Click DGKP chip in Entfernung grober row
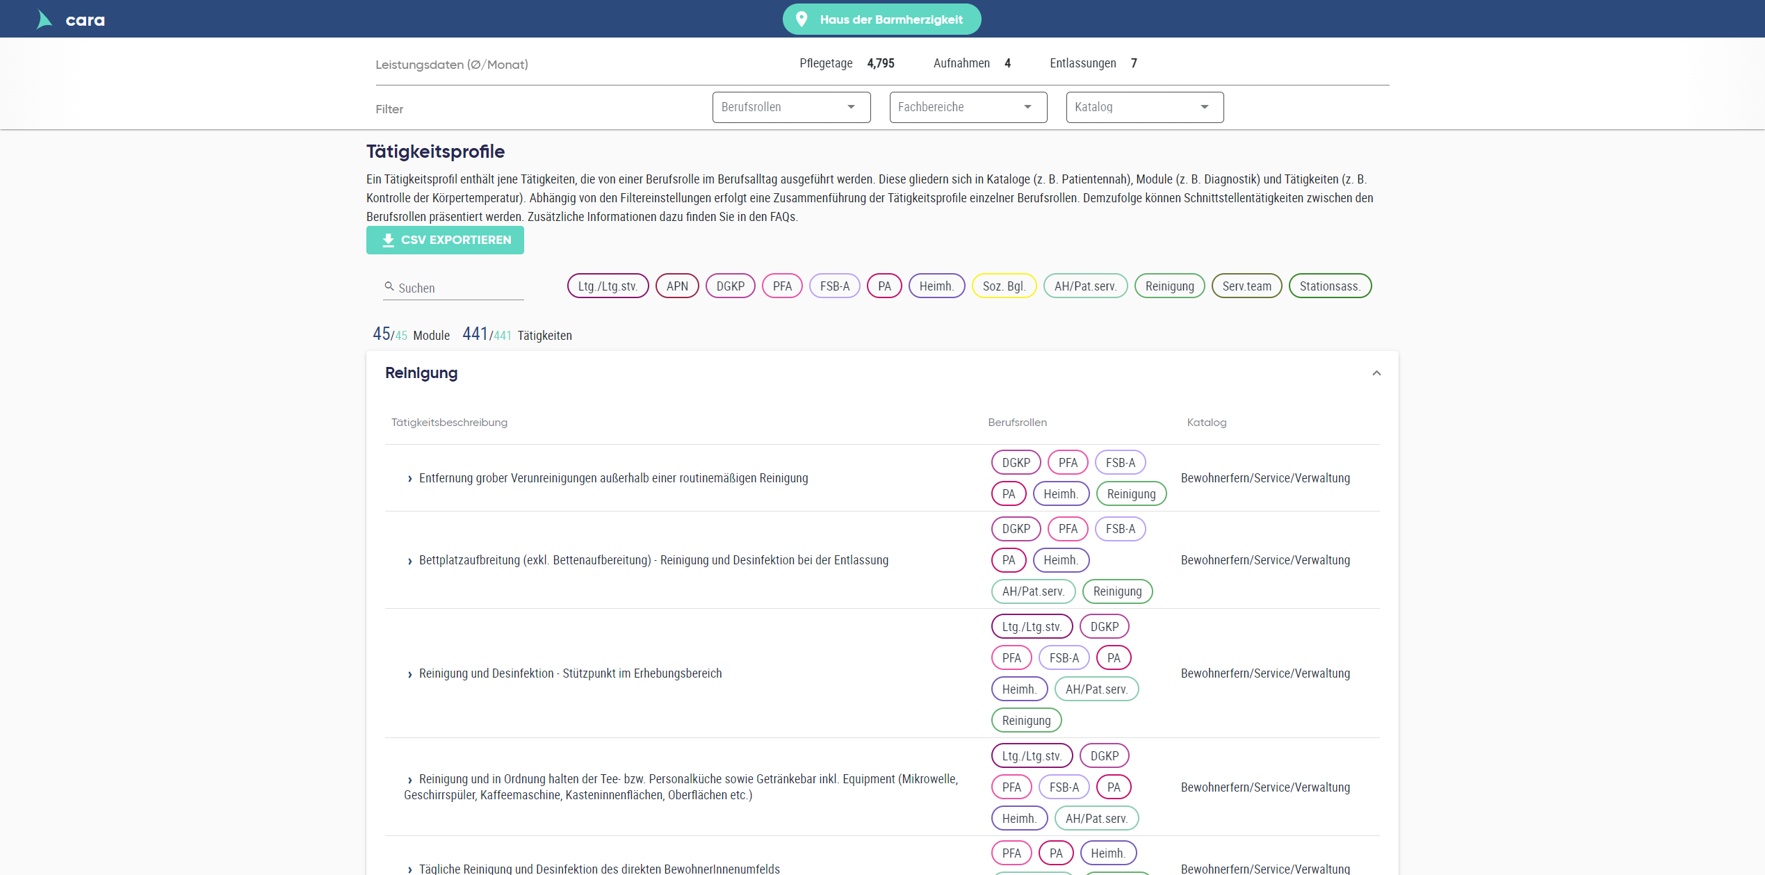The image size is (1765, 875). click(1016, 462)
